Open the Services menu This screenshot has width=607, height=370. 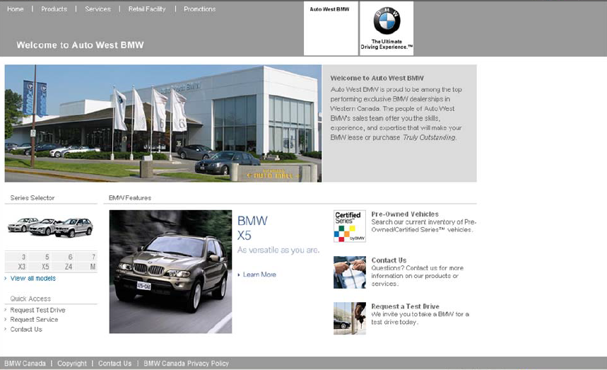coord(98,9)
